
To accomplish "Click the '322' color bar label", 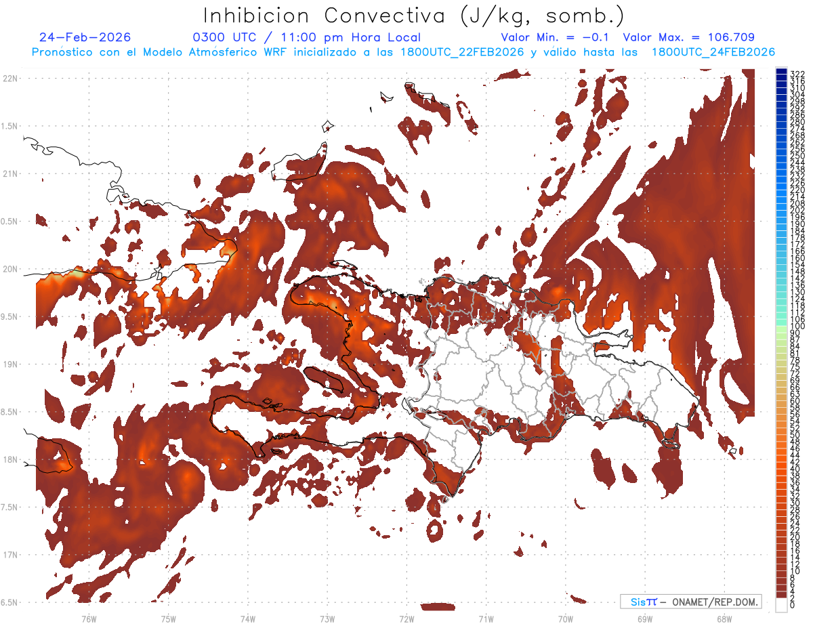I will pos(797,74).
